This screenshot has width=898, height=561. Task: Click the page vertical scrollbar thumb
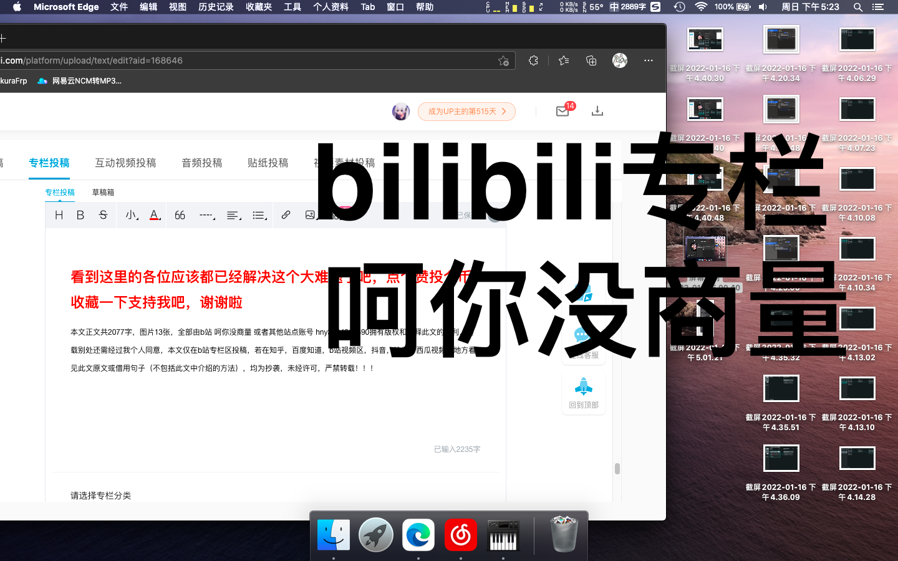click(x=617, y=468)
